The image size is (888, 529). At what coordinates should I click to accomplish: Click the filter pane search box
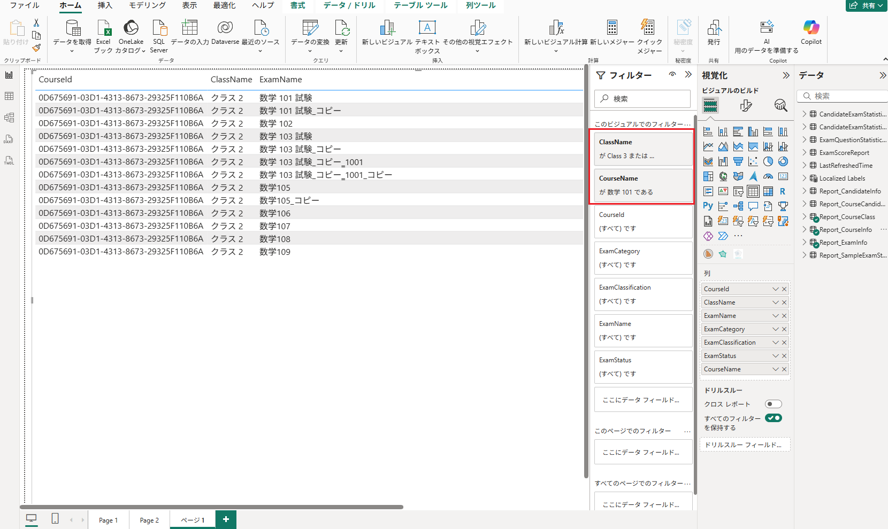pos(642,98)
